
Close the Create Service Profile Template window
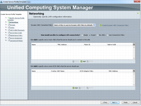click(x=137, y=1)
